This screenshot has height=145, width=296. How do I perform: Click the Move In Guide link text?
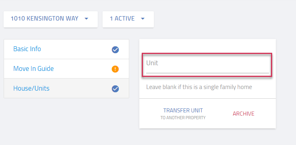tap(34, 68)
